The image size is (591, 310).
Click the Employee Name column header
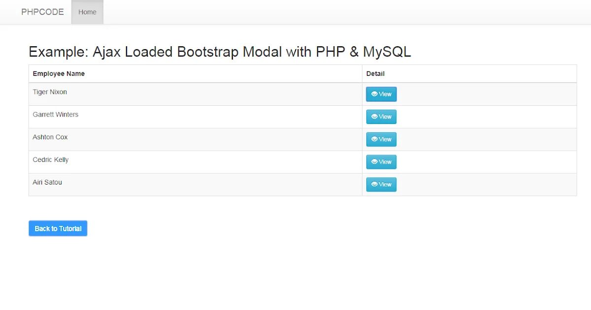click(x=59, y=74)
